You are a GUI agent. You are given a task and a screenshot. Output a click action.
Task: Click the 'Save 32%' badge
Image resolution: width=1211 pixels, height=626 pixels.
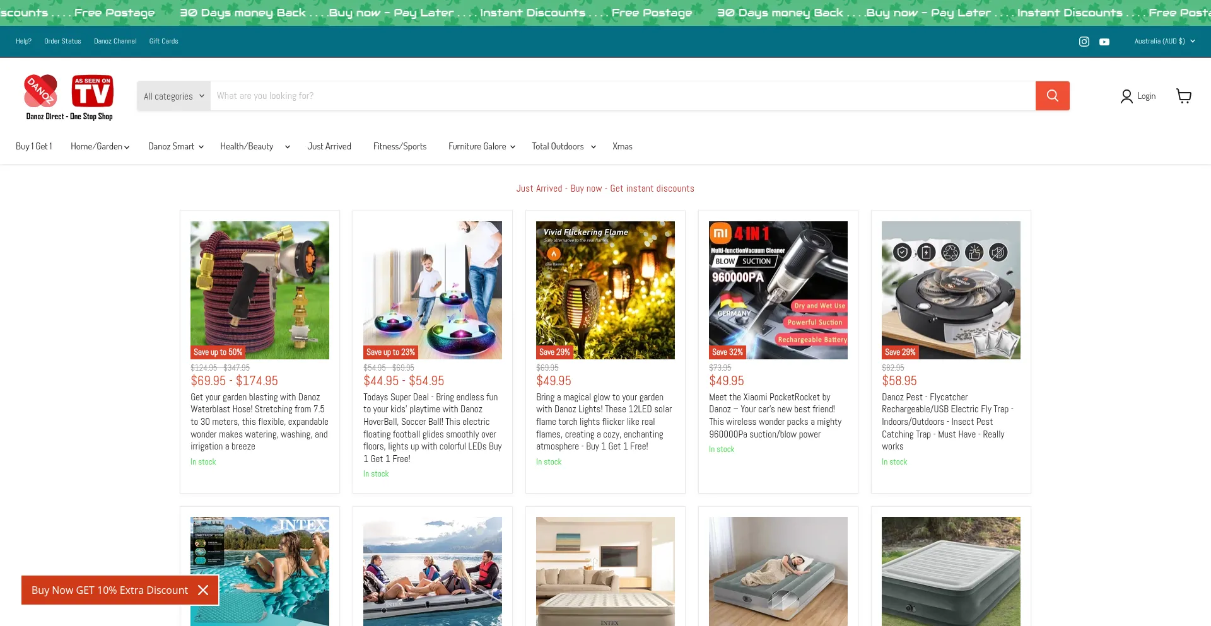tap(727, 352)
